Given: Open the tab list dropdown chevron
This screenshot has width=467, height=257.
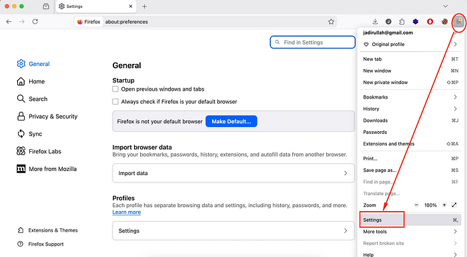Looking at the screenshot, I should (445, 6).
